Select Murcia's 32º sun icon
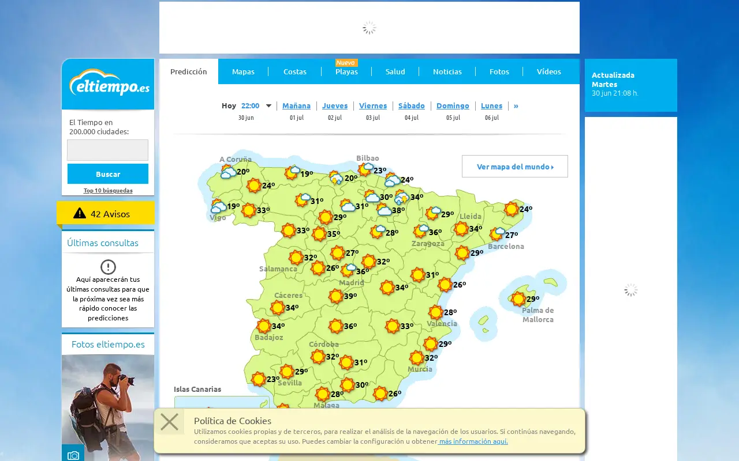The width and height of the screenshot is (739, 461). (x=417, y=358)
